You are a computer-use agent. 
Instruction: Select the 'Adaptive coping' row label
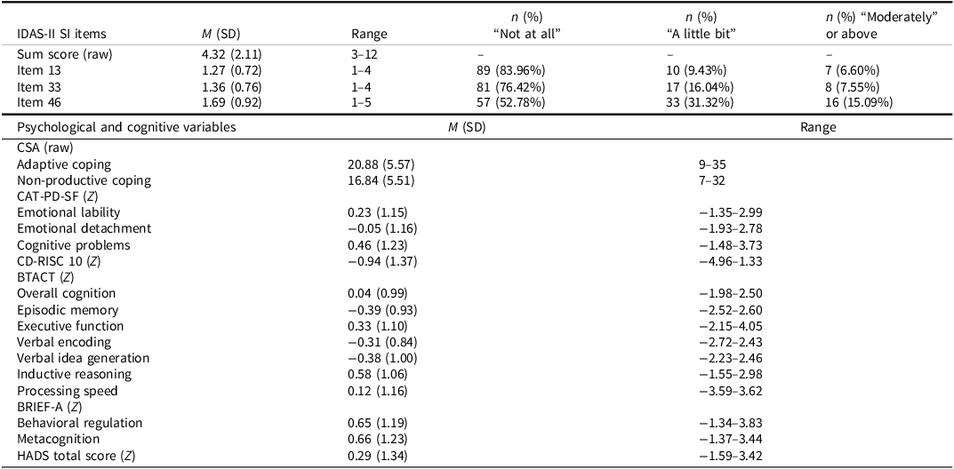coord(61,164)
